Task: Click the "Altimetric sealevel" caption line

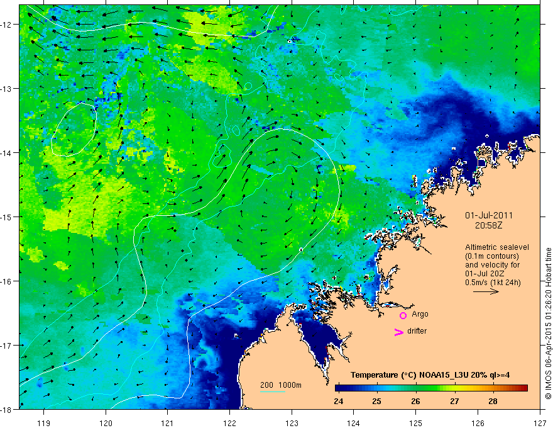Action: pos(496,247)
